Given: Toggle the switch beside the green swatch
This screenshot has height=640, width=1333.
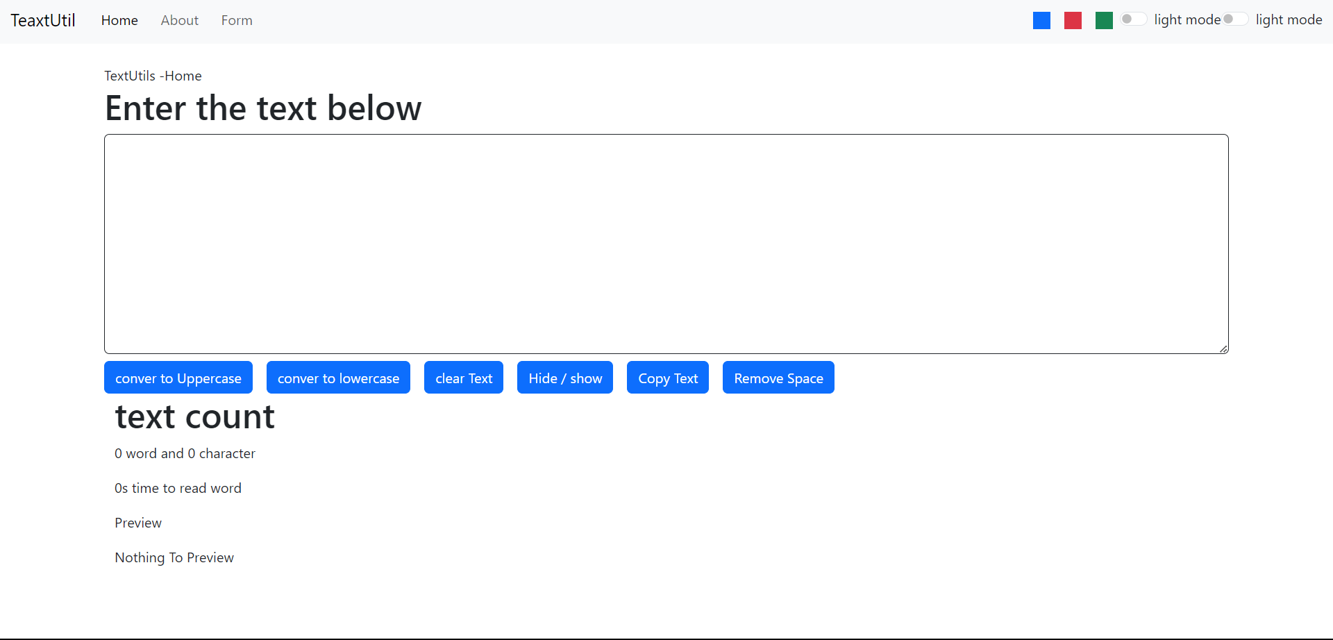Looking at the screenshot, I should (1134, 19).
